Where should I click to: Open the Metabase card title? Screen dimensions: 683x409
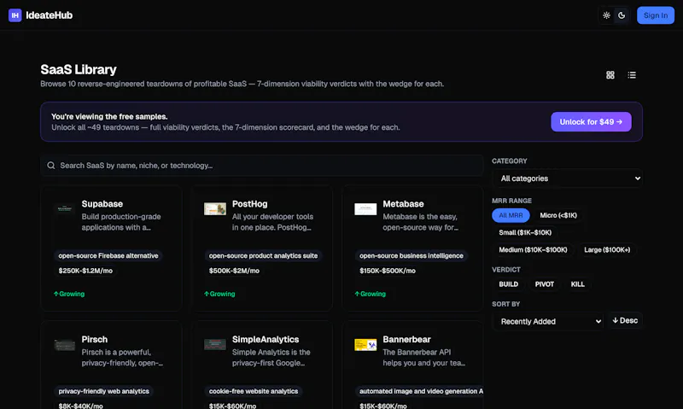pos(403,204)
